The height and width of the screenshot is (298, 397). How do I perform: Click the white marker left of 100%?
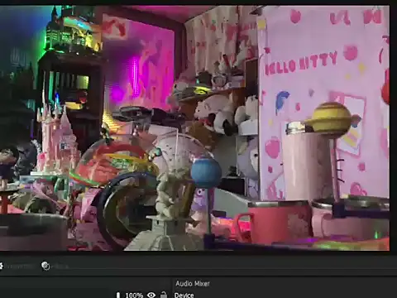click(118, 295)
